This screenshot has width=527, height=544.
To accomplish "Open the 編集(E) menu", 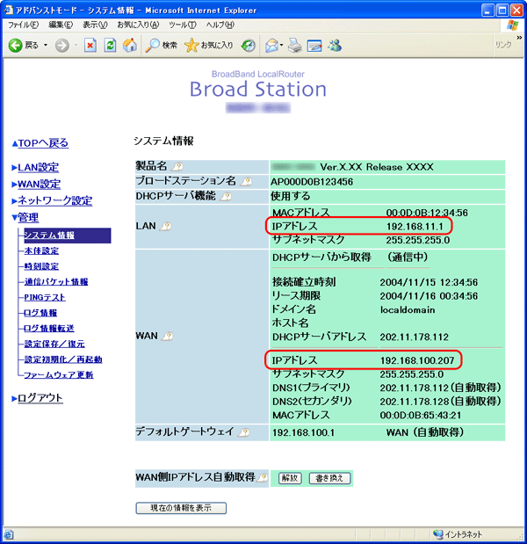I will [61, 25].
